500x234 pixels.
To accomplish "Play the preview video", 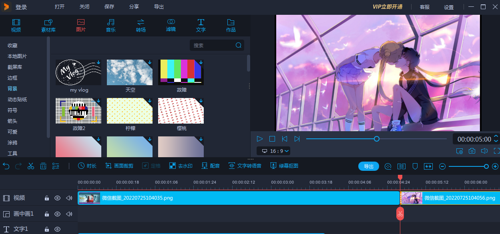I will pos(260,139).
